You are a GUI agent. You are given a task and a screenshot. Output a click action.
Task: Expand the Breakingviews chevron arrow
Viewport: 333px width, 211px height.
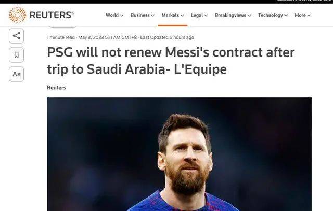[x=249, y=15]
